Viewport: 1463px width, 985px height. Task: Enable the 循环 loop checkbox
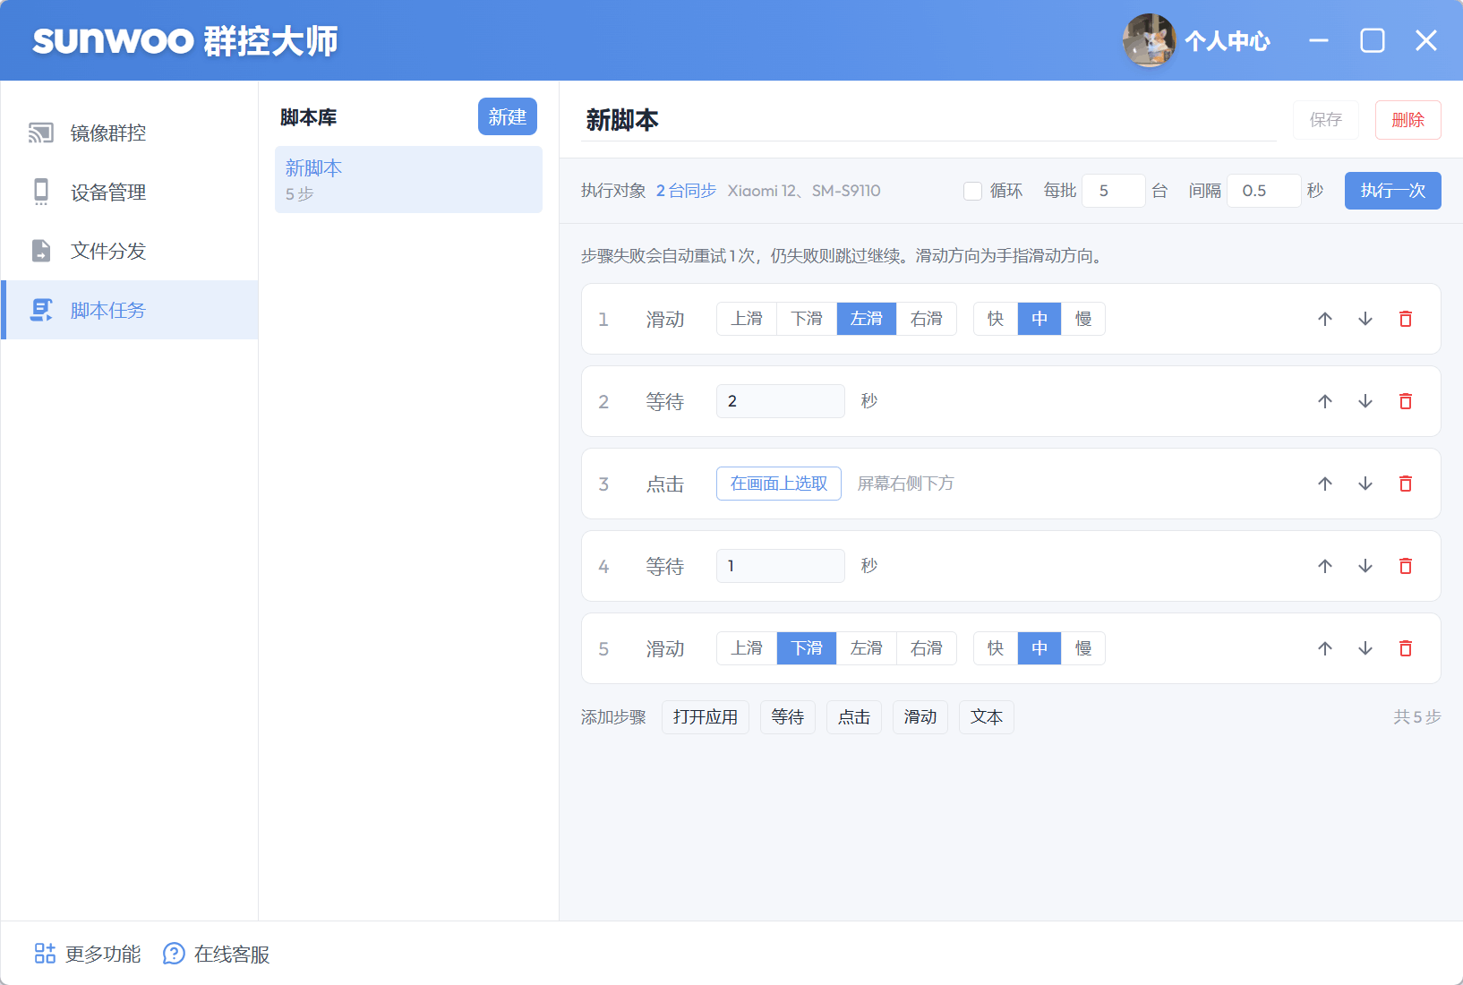click(972, 191)
